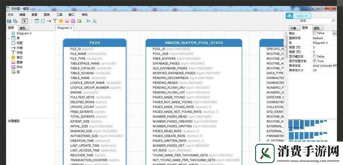Choose the purple shape tool
The width and height of the screenshot is (343, 165).
(73, 21)
